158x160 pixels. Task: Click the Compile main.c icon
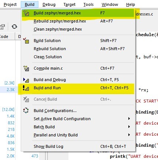26,68
